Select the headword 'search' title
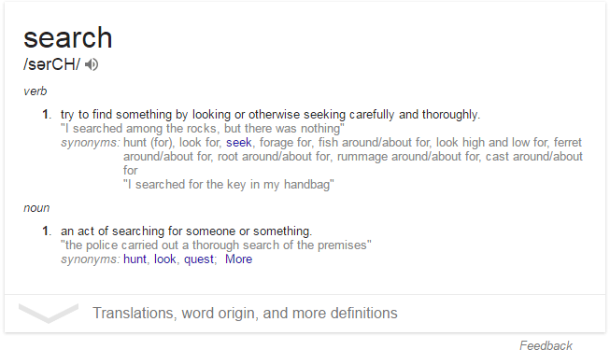 68,37
